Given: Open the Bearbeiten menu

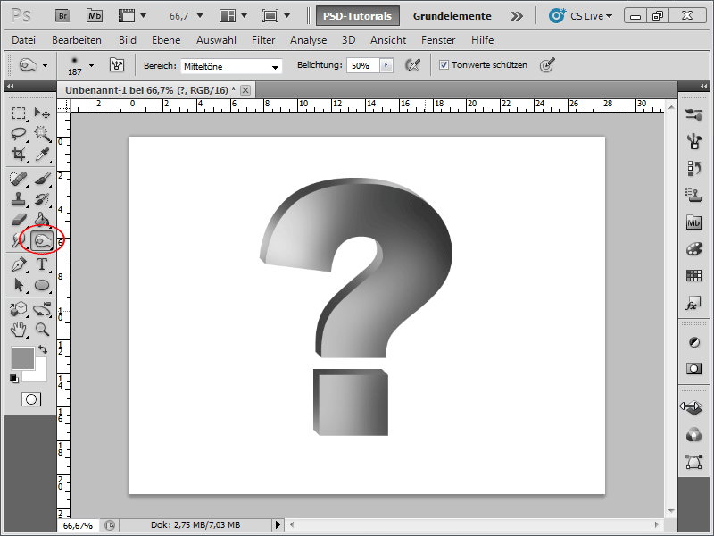Looking at the screenshot, I should (77, 40).
